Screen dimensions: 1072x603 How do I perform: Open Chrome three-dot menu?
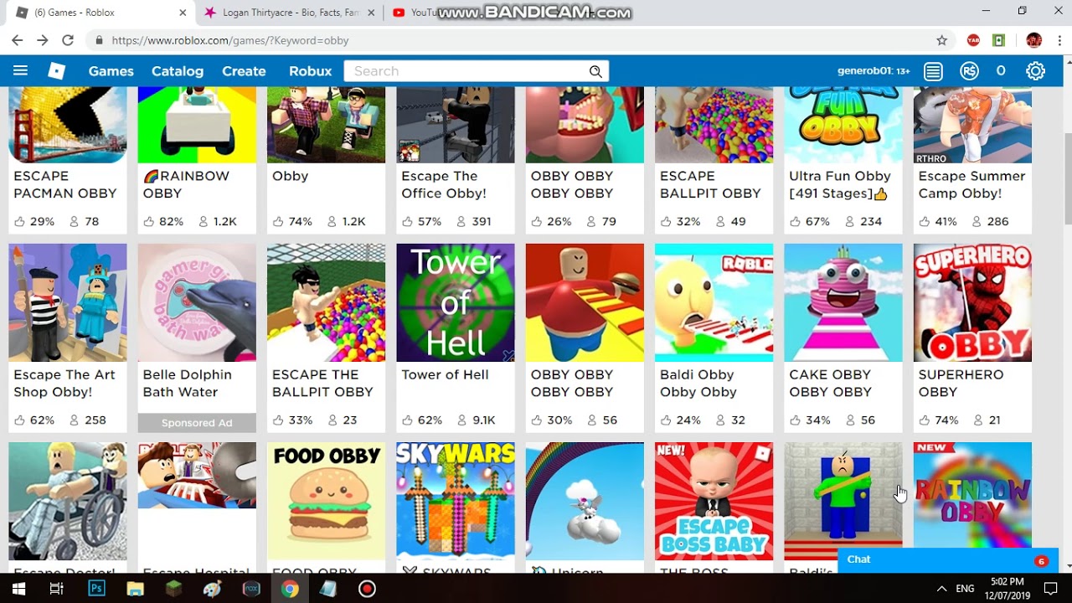(1059, 40)
